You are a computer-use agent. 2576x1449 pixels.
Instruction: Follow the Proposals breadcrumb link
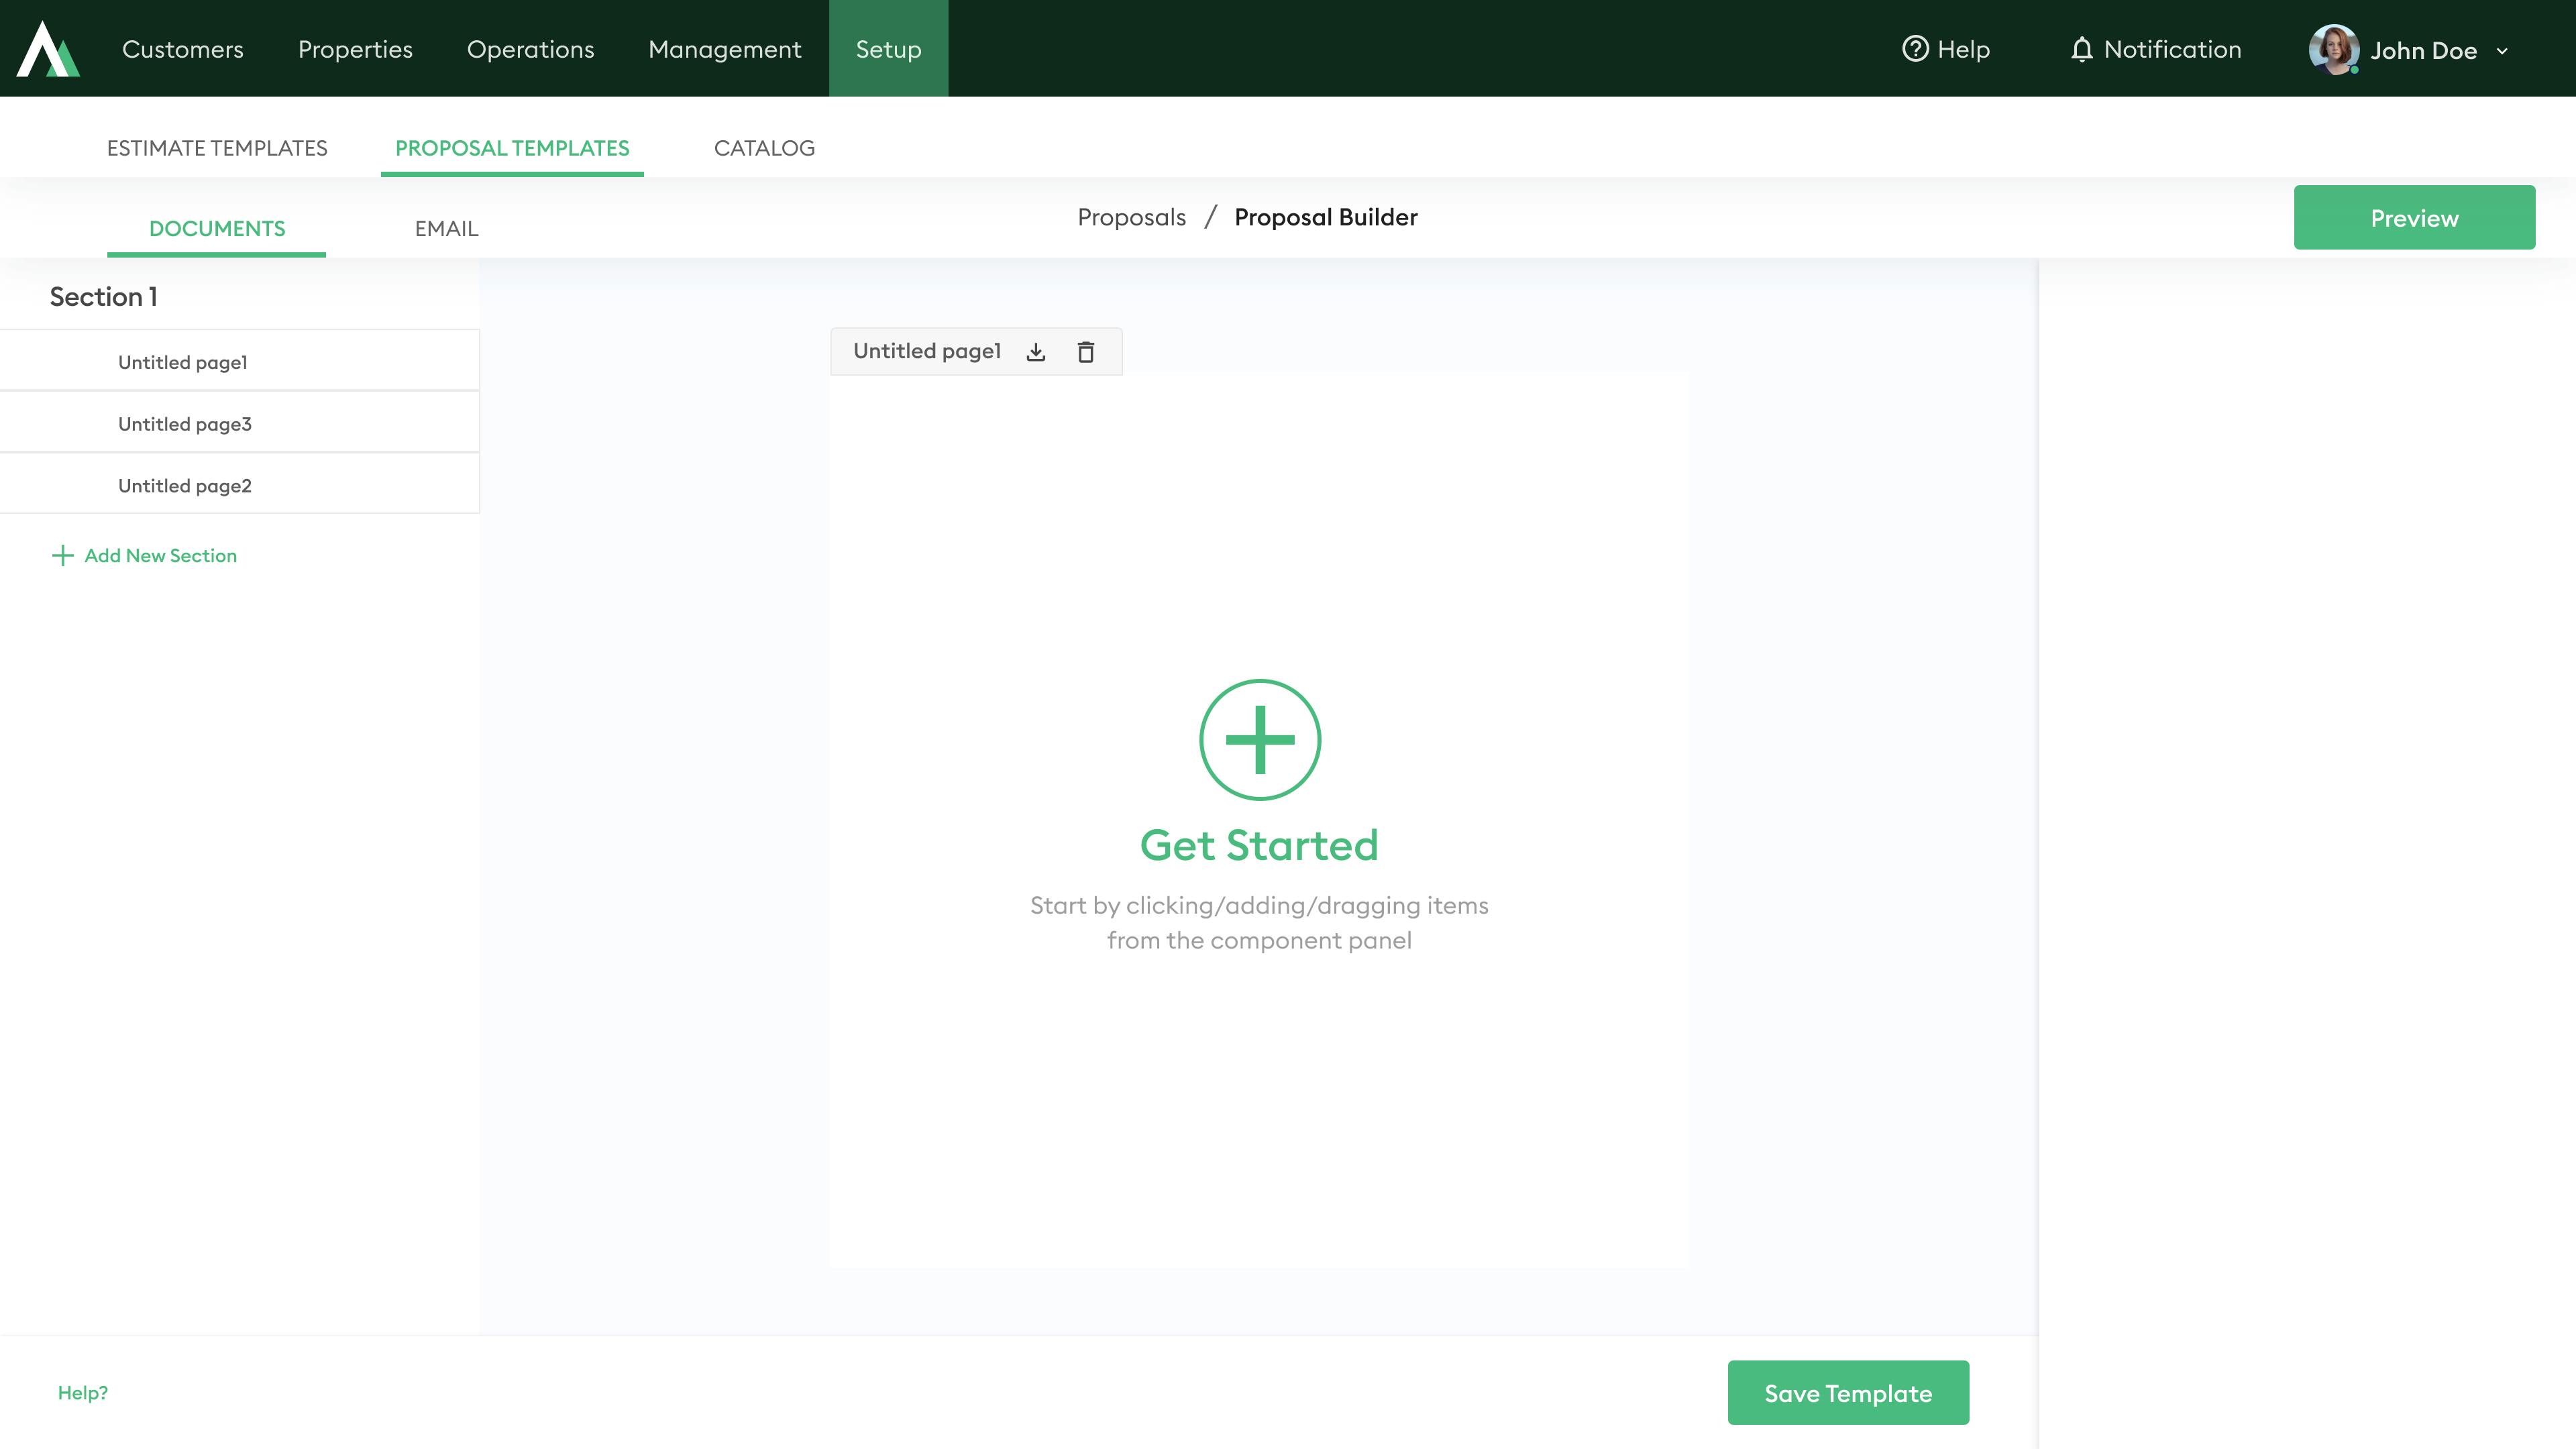[1131, 217]
